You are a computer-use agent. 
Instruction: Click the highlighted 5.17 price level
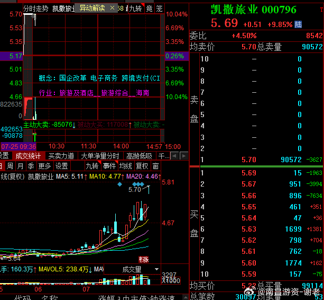16,56
